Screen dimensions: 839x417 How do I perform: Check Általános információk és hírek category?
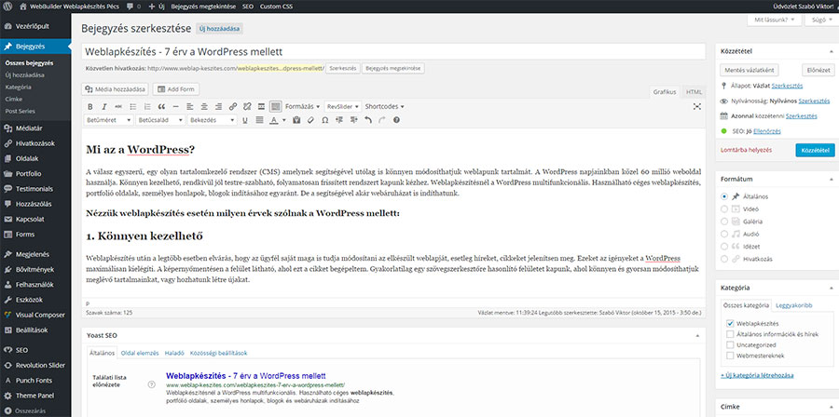(730, 334)
